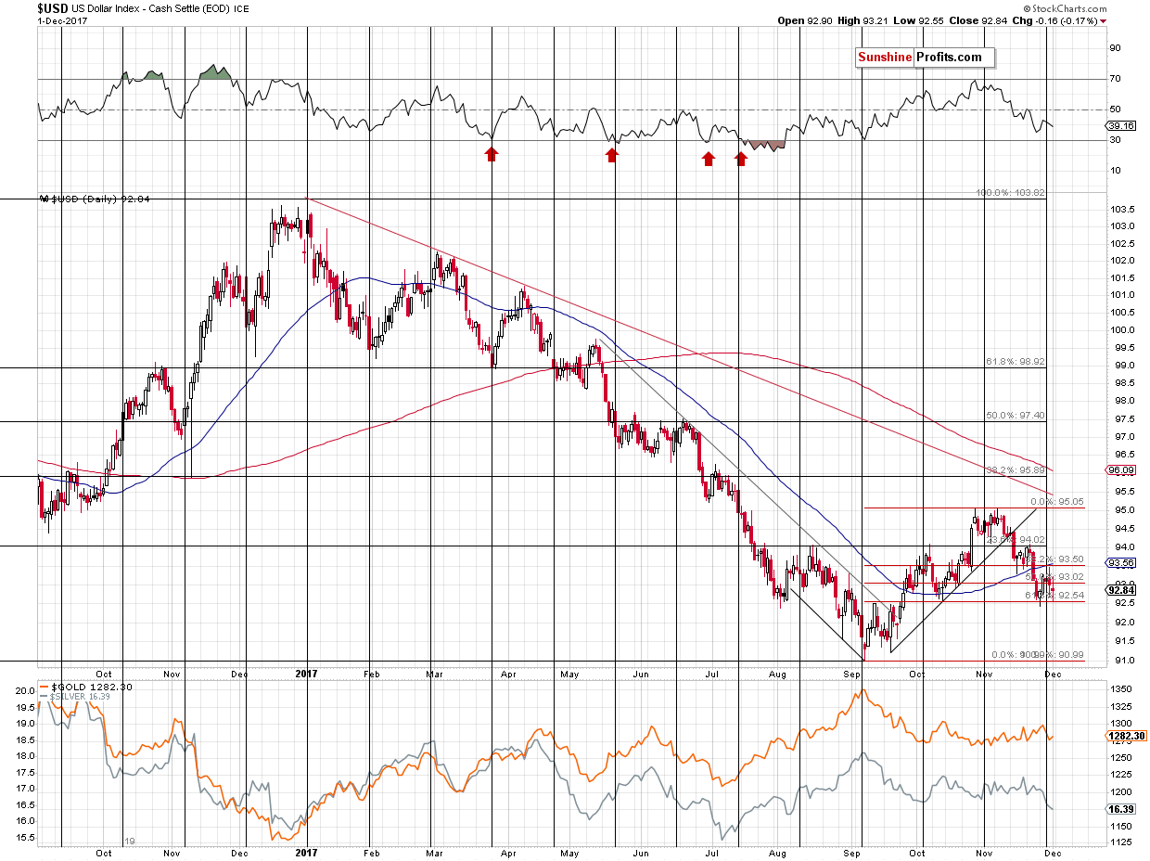Click the orange 1282.30 gold price tag

click(x=1125, y=736)
